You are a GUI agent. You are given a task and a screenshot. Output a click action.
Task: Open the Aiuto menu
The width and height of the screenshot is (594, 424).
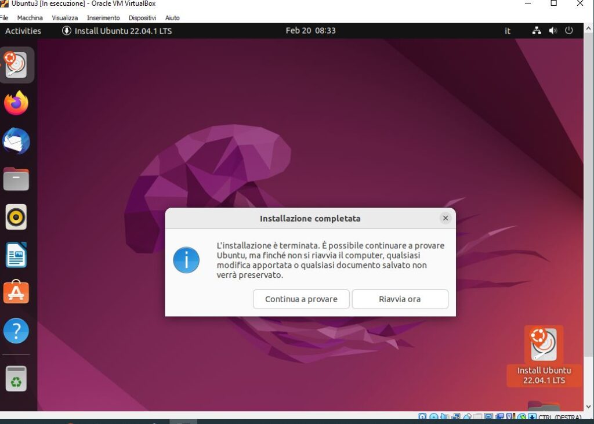coord(172,18)
